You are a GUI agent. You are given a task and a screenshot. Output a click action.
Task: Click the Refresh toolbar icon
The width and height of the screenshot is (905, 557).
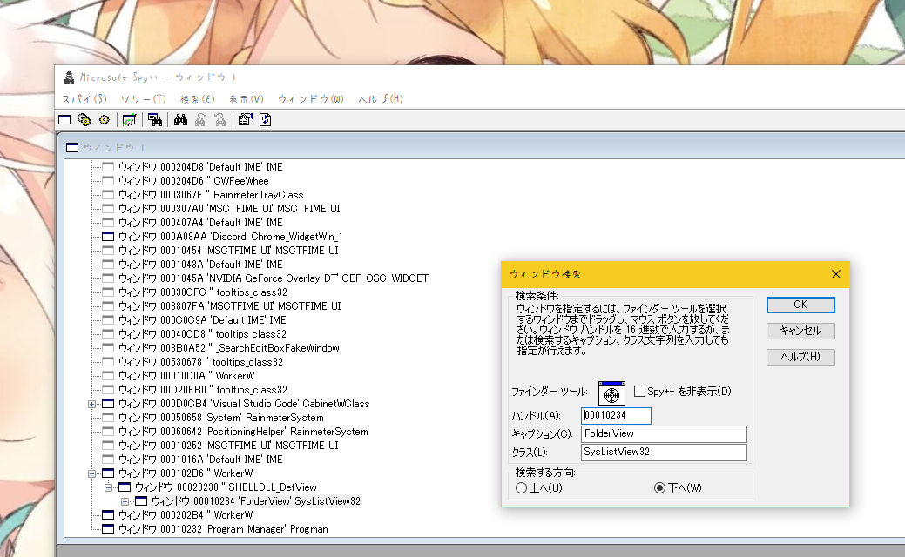[x=266, y=120]
